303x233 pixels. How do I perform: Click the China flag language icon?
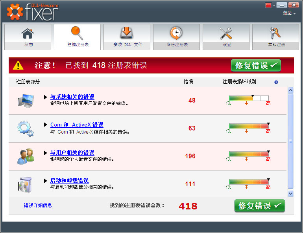(268, 5)
